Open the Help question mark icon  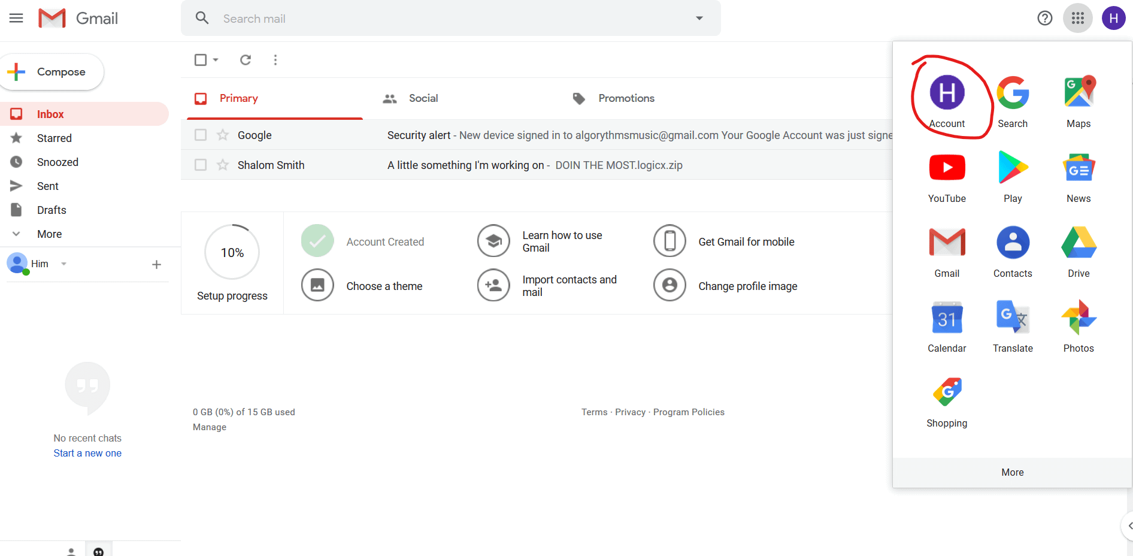point(1044,18)
